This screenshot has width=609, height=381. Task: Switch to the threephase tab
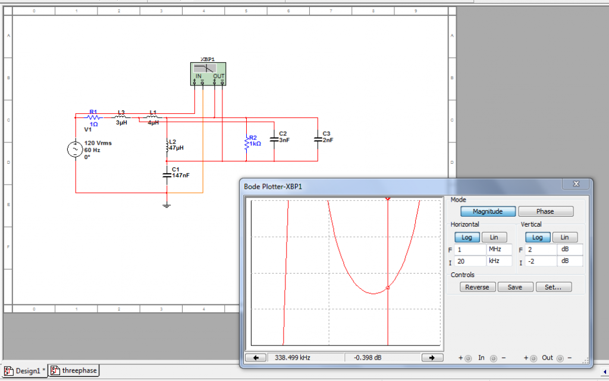74,370
